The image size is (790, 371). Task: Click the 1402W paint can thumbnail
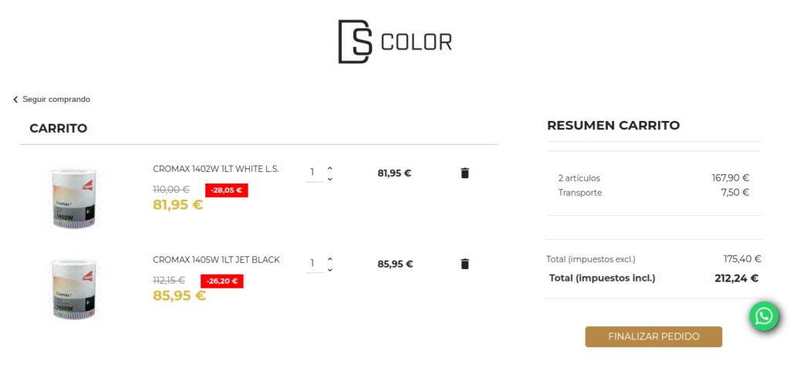coord(73,198)
